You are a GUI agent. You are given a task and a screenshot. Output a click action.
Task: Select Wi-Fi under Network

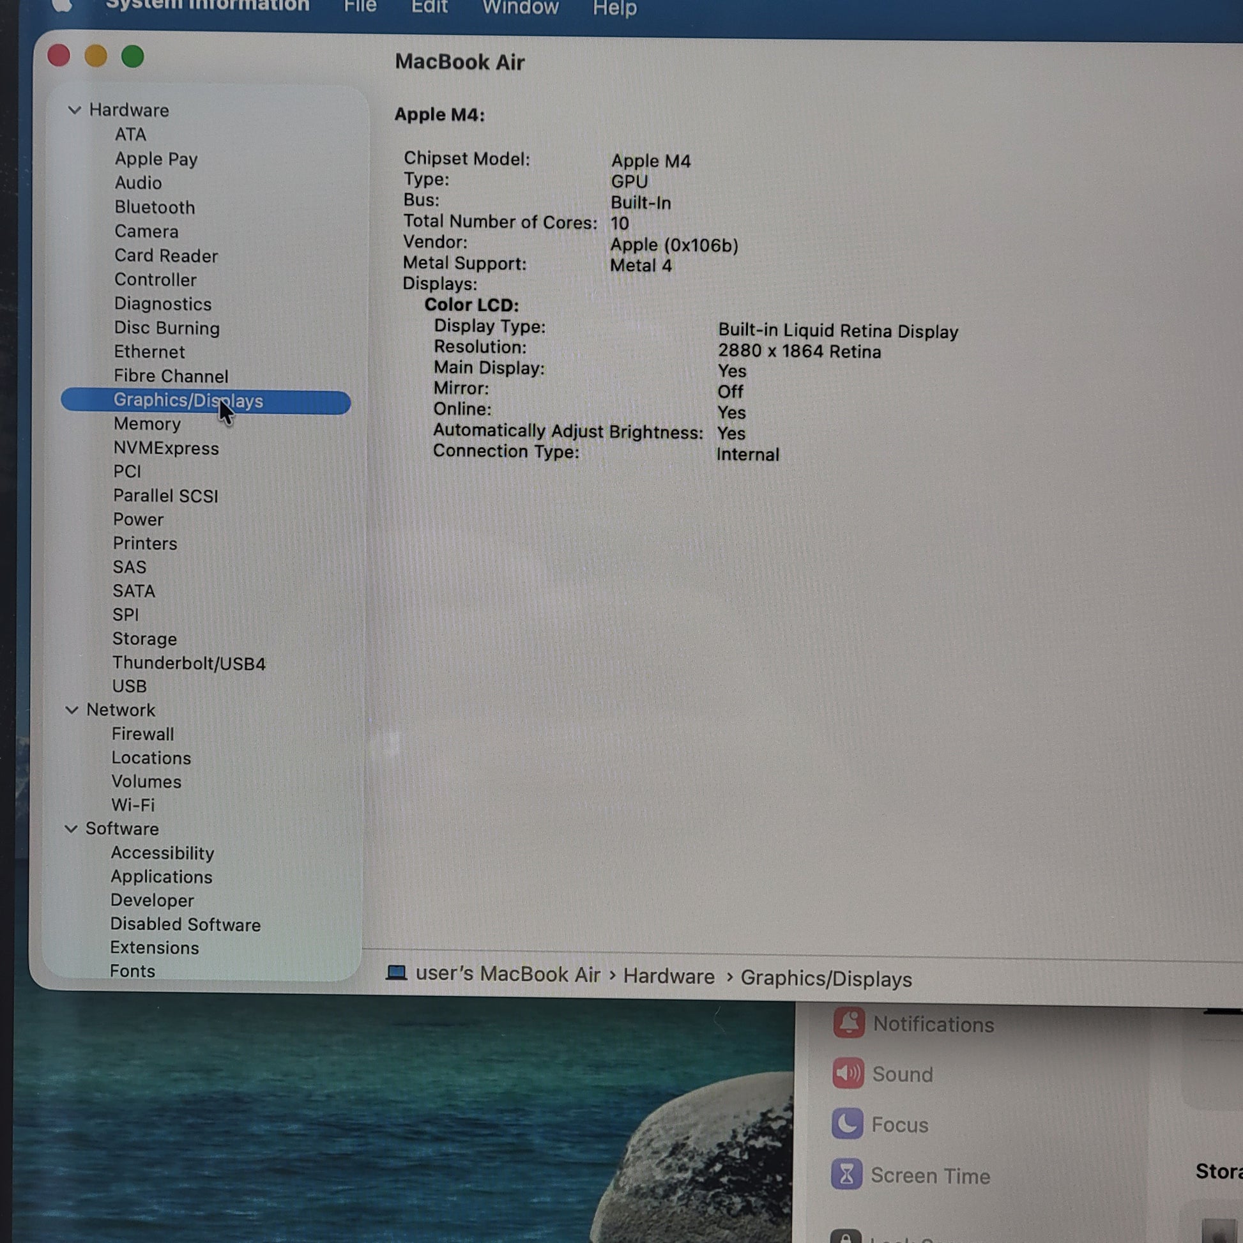coord(132,805)
